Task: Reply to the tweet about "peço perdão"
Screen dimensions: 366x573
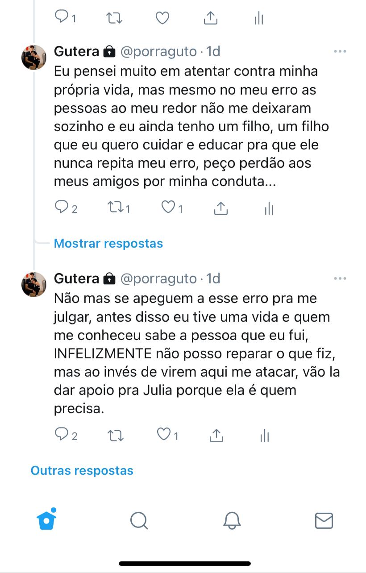Action: click(61, 208)
